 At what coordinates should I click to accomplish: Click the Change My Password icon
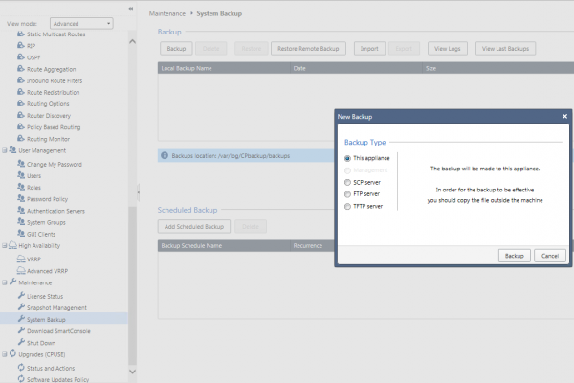[x=20, y=164]
